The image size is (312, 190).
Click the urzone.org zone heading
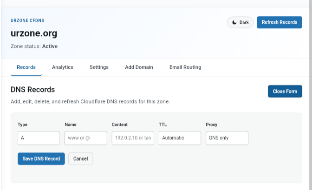point(34,33)
